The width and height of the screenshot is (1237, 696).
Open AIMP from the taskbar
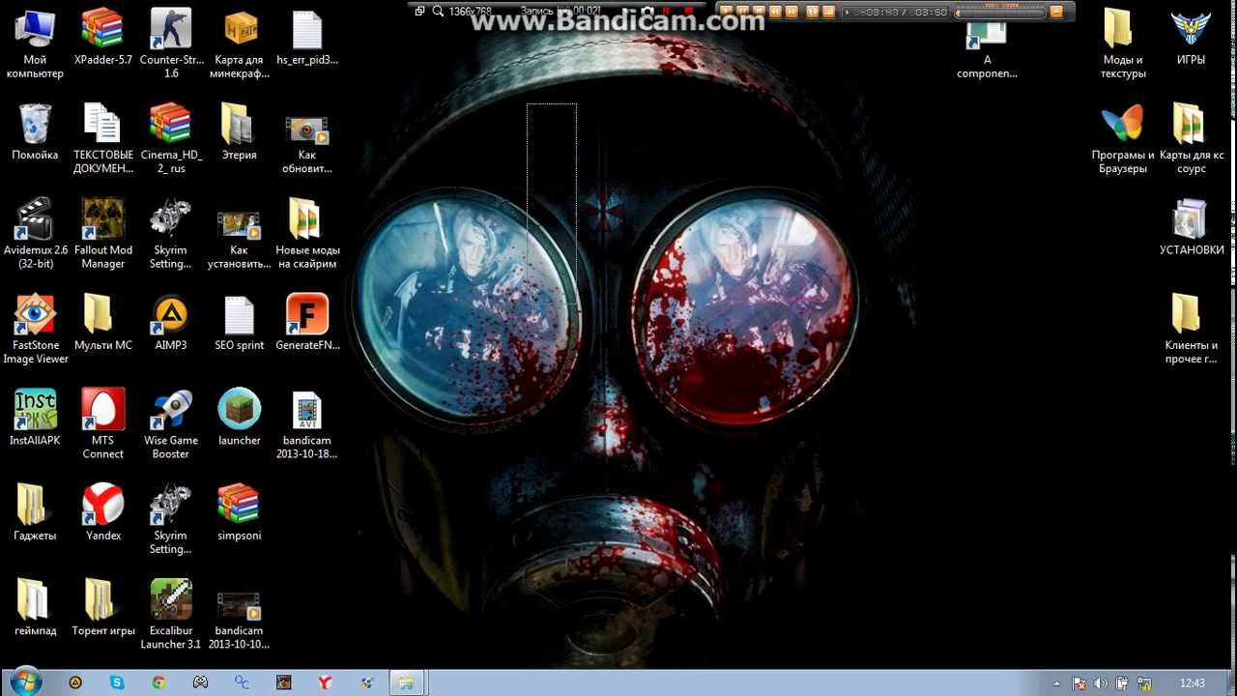[75, 682]
